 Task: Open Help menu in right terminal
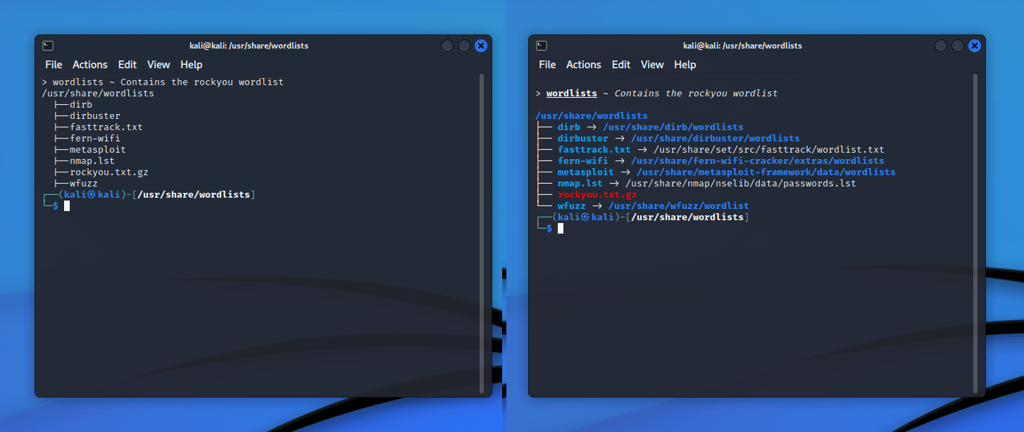pyautogui.click(x=685, y=65)
